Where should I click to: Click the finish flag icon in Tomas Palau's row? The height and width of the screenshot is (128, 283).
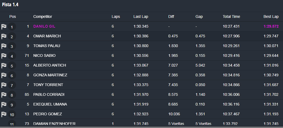(x=4, y=46)
